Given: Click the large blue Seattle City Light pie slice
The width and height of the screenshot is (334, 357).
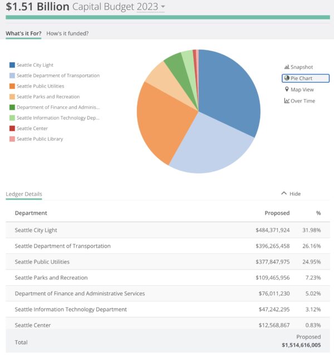Looking at the screenshot, I should (x=228, y=89).
